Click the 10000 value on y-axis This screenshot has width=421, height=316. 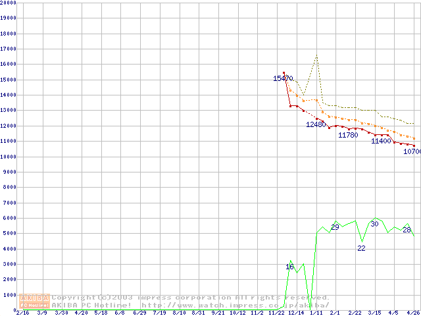click(8, 157)
